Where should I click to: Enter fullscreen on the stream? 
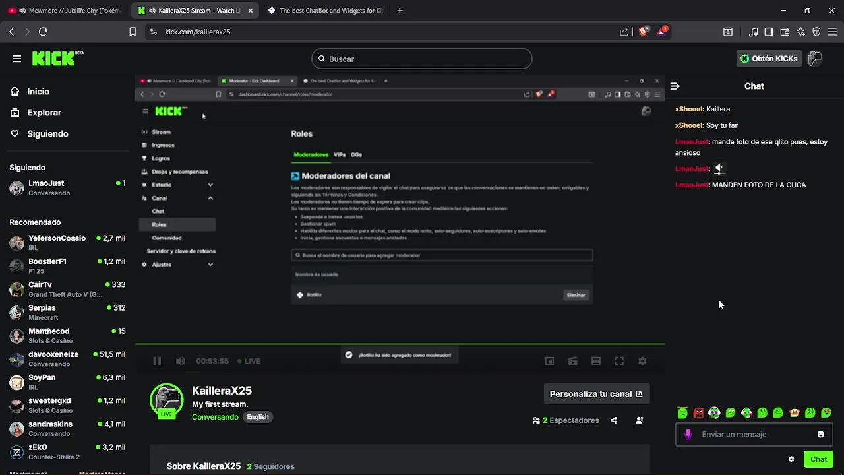619,361
